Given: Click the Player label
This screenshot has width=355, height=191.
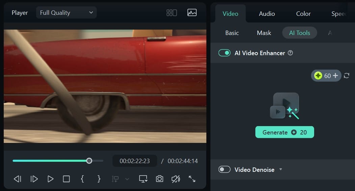Looking at the screenshot, I should pos(20,13).
